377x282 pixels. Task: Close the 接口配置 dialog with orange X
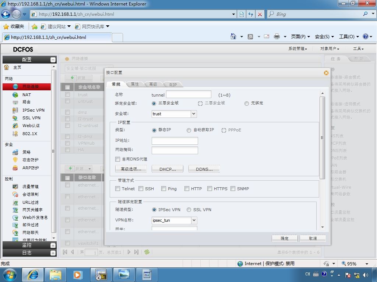tap(326, 73)
